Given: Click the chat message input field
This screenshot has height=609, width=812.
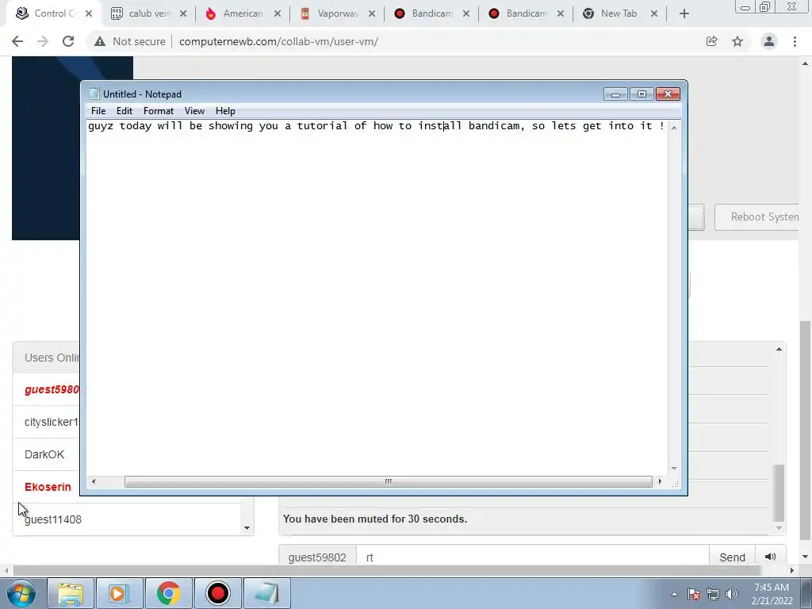Looking at the screenshot, I should (532, 557).
